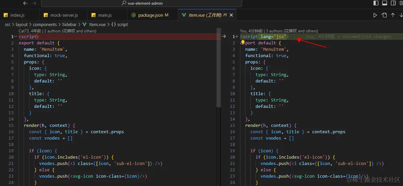Go to previous change with up arrow
This screenshot has height=186, width=403.
393,15
